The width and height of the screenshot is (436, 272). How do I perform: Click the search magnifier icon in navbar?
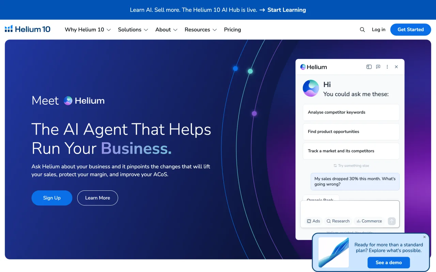point(362,30)
